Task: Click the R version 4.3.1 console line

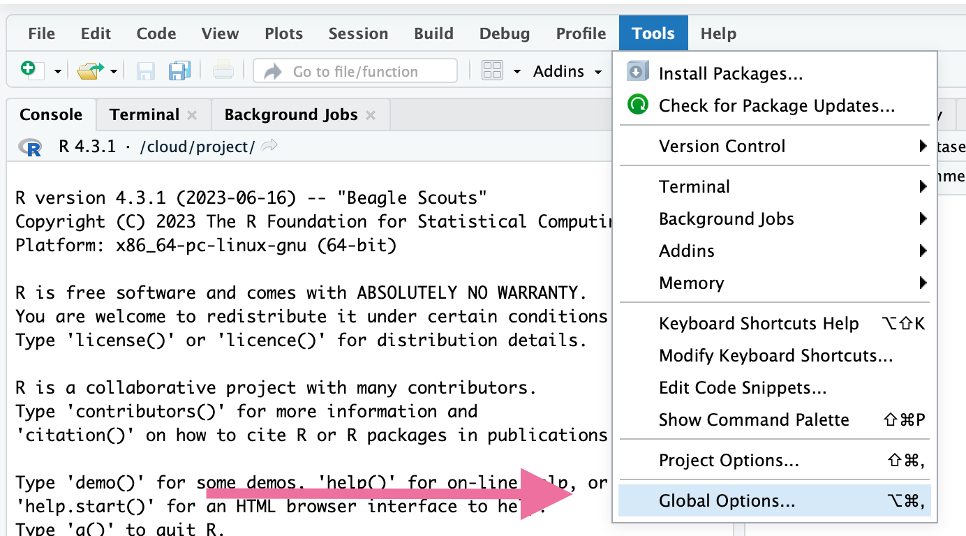Action: coord(251,198)
